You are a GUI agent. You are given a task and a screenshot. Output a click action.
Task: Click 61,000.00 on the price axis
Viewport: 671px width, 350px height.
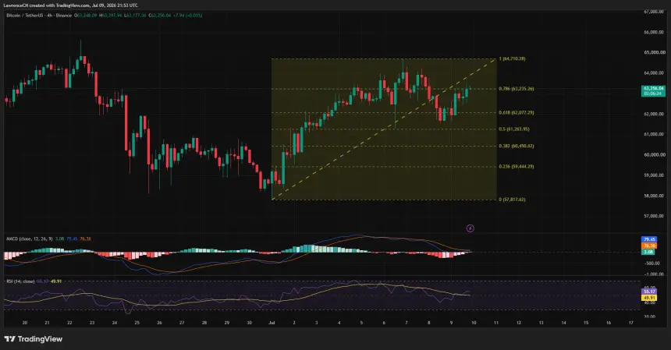[x=655, y=134]
